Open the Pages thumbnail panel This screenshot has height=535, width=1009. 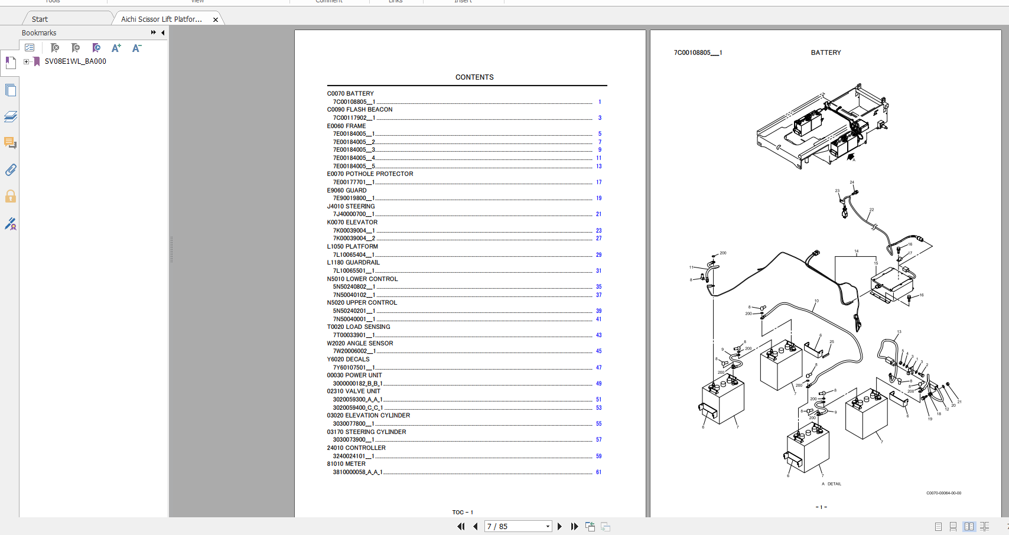coord(10,90)
